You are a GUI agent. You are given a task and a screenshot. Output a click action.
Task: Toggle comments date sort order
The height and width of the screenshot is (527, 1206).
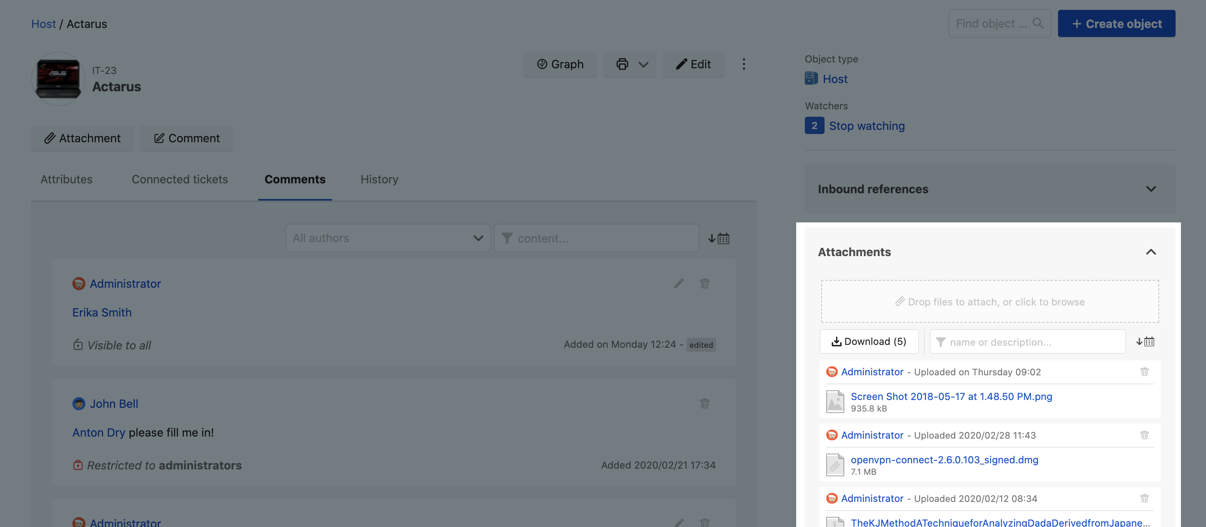pyautogui.click(x=719, y=239)
